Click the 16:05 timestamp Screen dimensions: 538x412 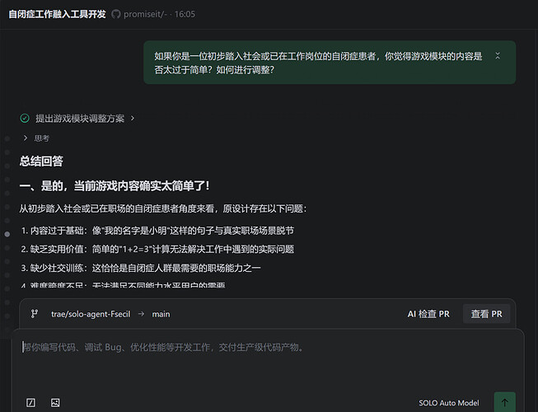point(185,14)
